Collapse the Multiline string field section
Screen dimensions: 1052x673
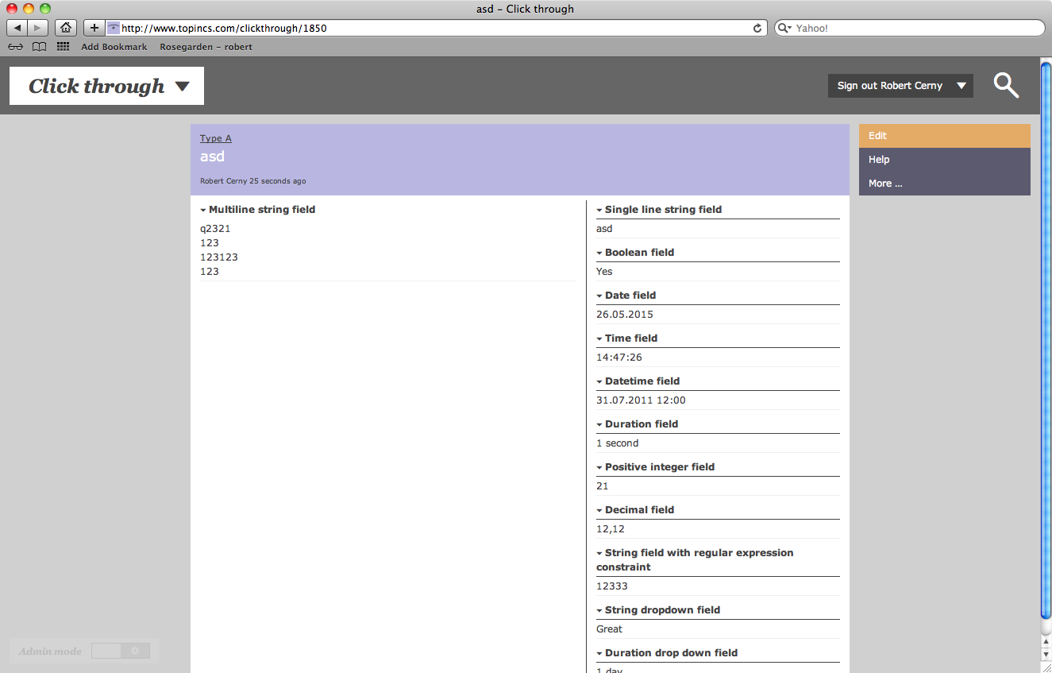[x=203, y=210]
